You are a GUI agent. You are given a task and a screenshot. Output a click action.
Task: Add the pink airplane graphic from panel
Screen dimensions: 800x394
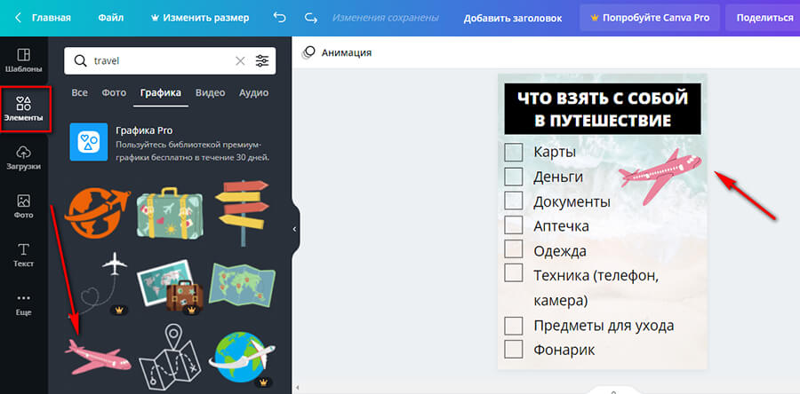pos(98,357)
